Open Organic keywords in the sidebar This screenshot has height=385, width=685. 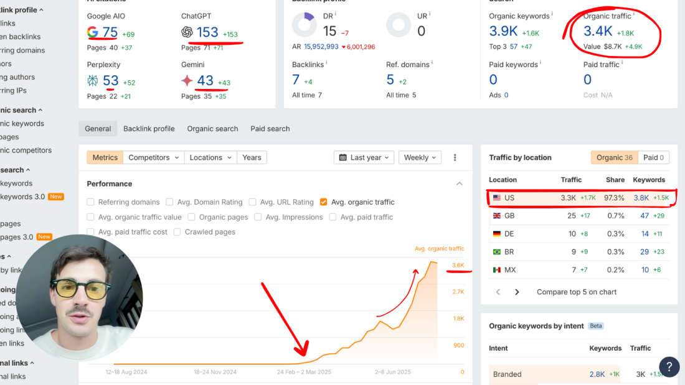pos(22,124)
